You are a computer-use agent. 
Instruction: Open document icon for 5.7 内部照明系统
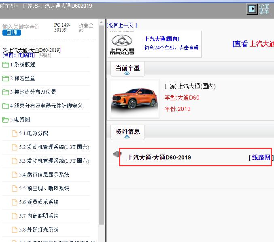(15, 216)
